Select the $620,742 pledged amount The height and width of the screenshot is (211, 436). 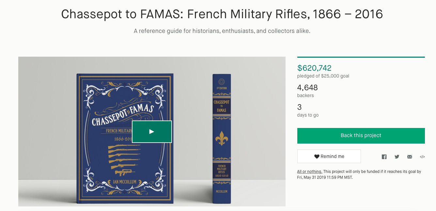coord(314,68)
